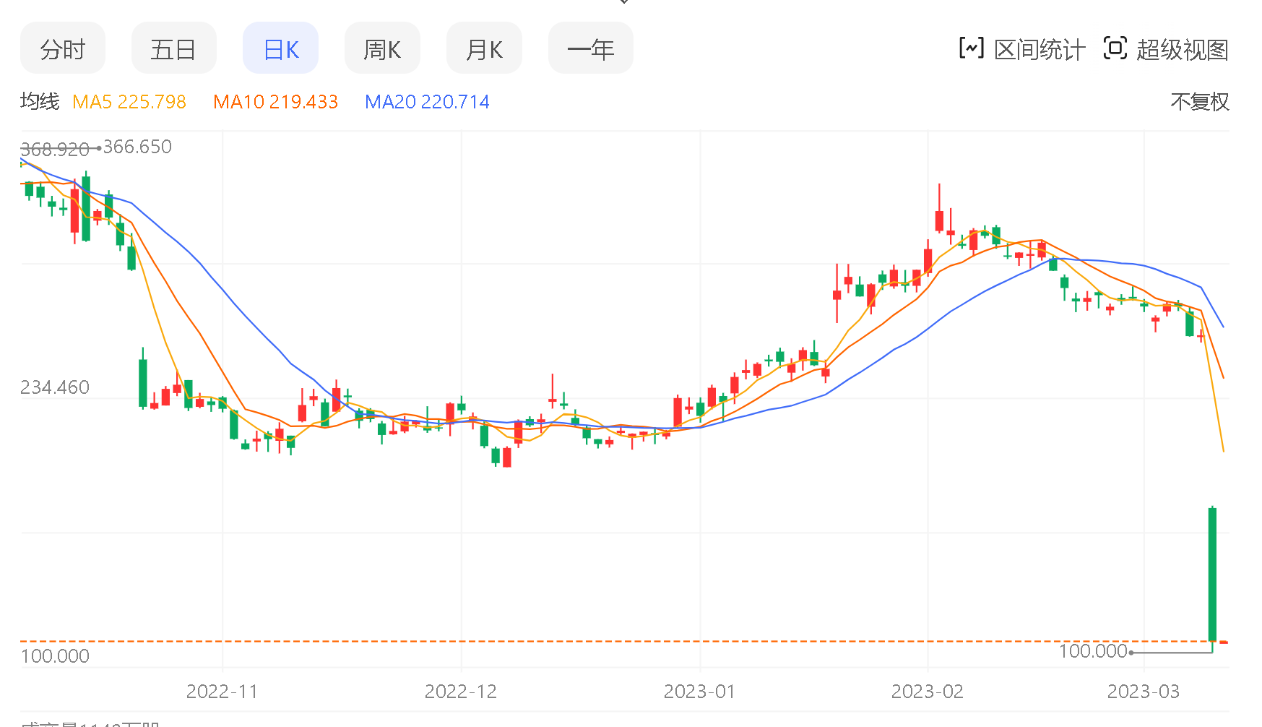Click the 100.000 axis label at bottom left
Image resolution: width=1262 pixels, height=727 pixels.
pos(55,656)
